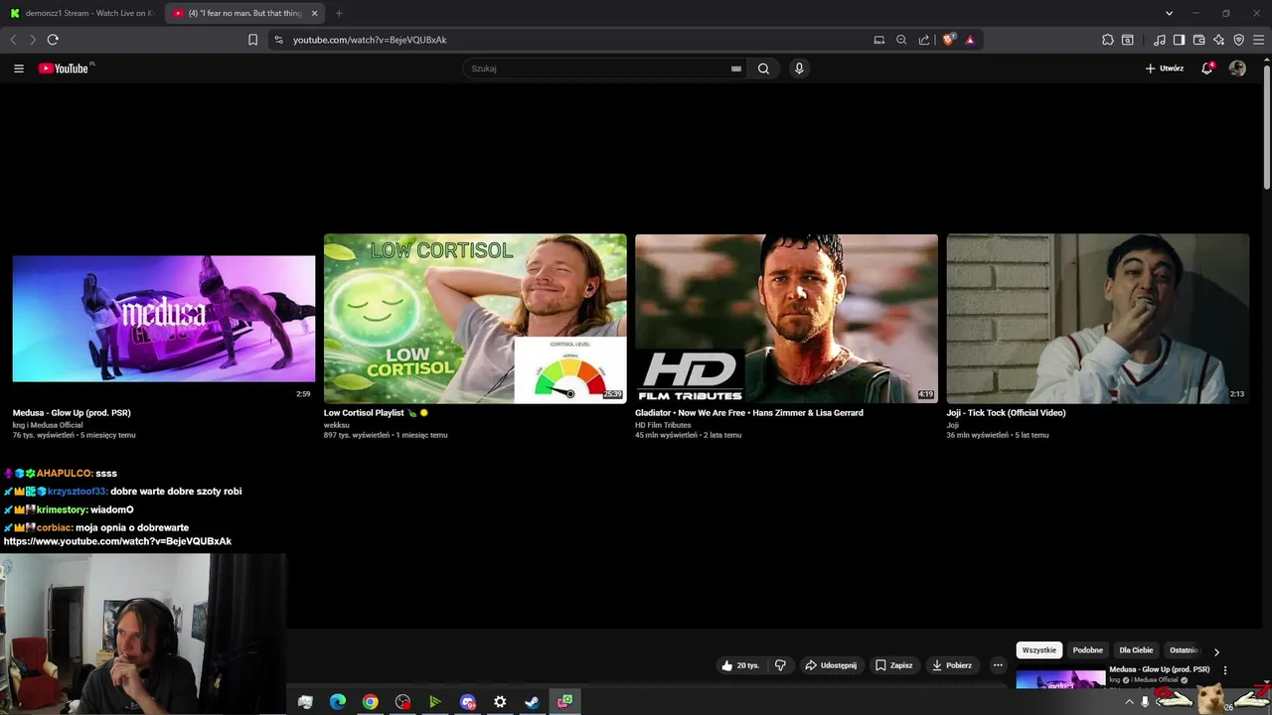The height and width of the screenshot is (715, 1272).
Task: Click the Zapisz save button
Action: [894, 665]
